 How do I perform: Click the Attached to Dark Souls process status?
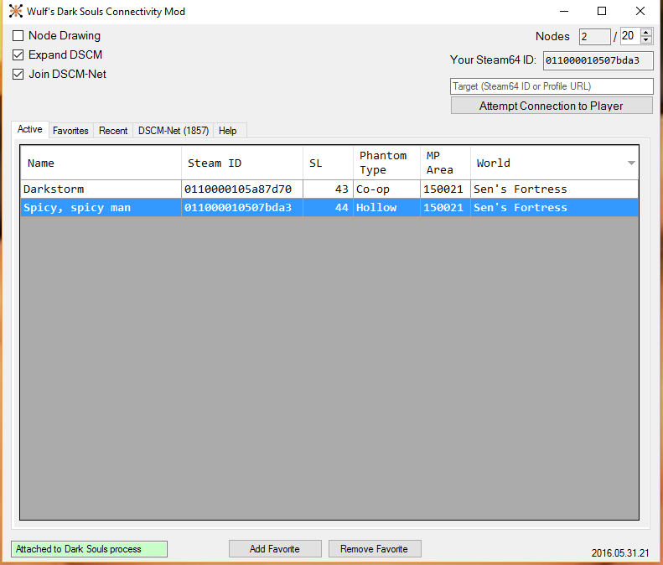click(x=89, y=549)
